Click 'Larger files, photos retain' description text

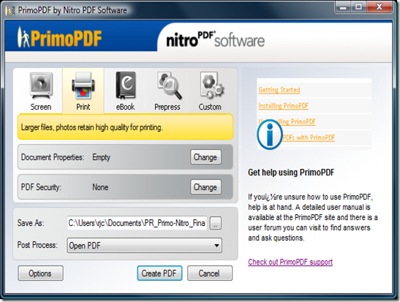coord(92,127)
